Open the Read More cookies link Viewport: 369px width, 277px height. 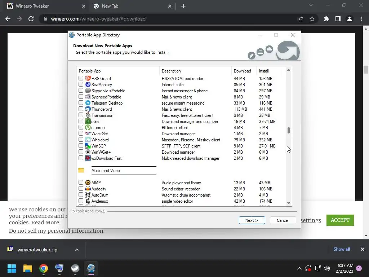(45, 223)
